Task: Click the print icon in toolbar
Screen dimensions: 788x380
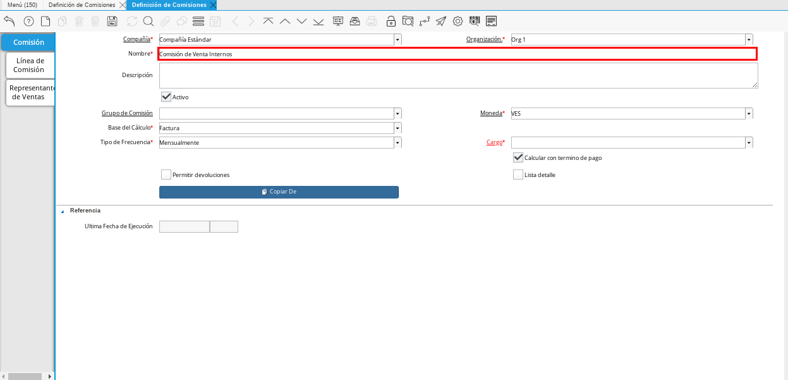Action: click(372, 21)
